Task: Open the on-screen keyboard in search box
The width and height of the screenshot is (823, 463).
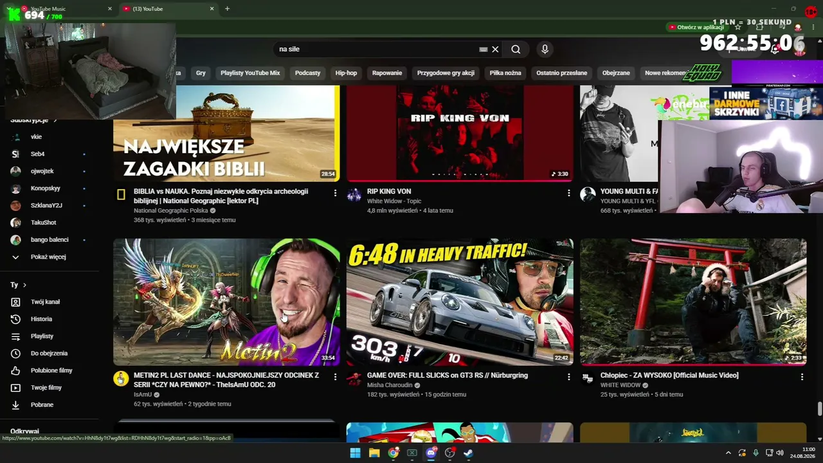Action: click(484, 50)
